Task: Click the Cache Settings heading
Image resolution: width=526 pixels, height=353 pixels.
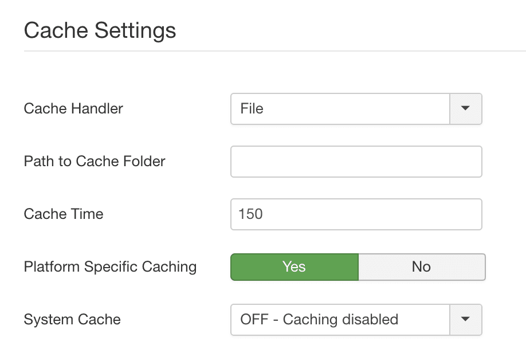Action: point(100,30)
